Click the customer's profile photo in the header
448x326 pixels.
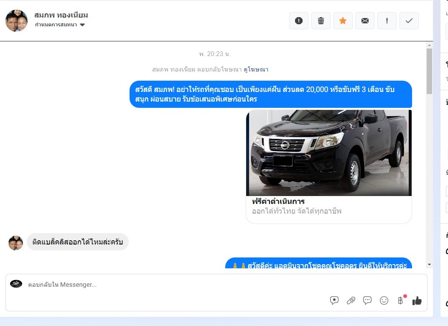[16, 20]
